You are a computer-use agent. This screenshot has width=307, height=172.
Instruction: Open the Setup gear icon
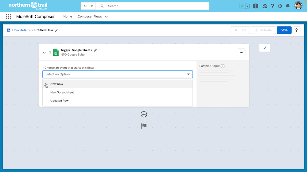click(280, 6)
